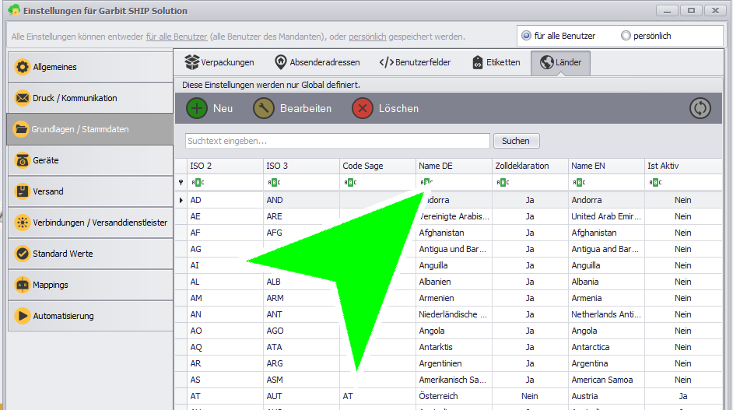Select the Afghanistan cell in Name EN
This screenshot has height=410, width=733.
click(606, 233)
